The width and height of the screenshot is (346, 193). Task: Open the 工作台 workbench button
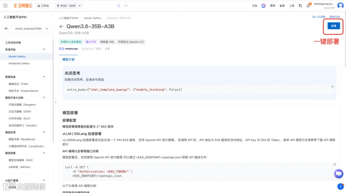point(43,6)
